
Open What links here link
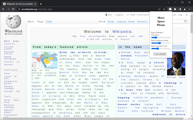tap(12, 101)
